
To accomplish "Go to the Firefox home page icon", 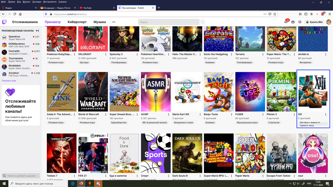I will pyautogui.click(x=21, y=14).
